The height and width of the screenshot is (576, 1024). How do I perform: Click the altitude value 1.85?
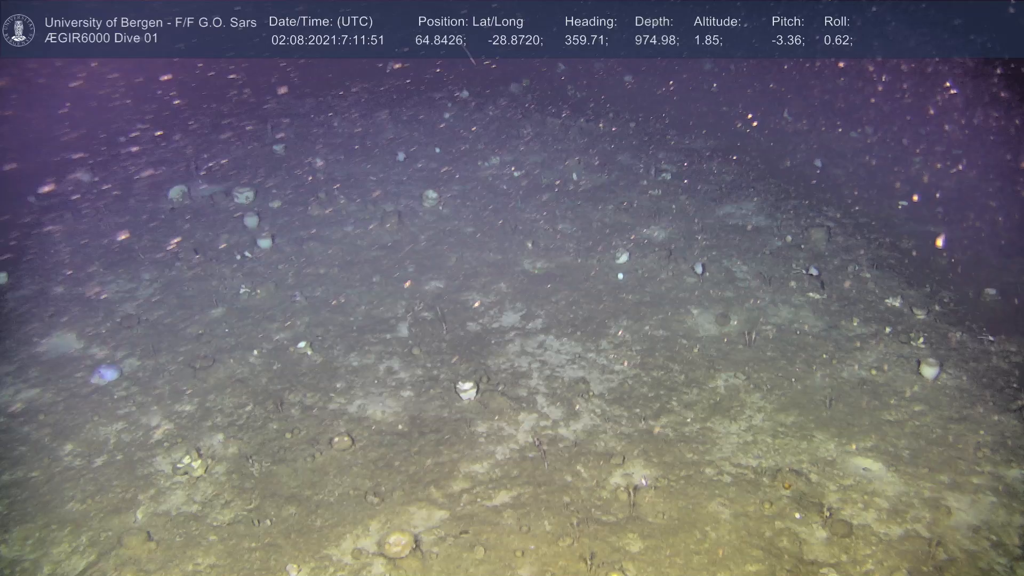(708, 41)
